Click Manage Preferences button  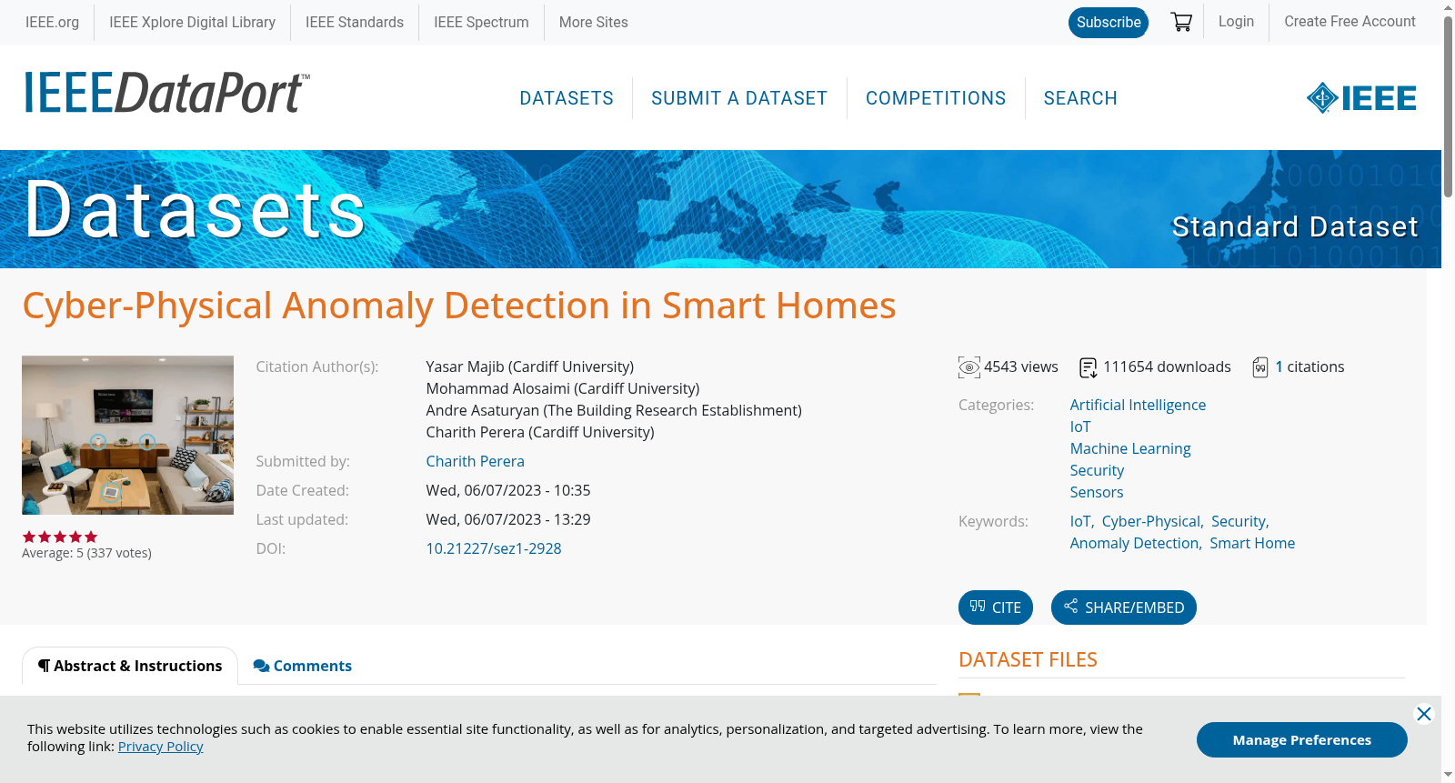tap(1302, 739)
